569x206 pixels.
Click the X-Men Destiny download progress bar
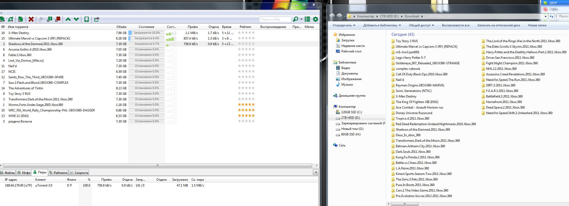(147, 33)
